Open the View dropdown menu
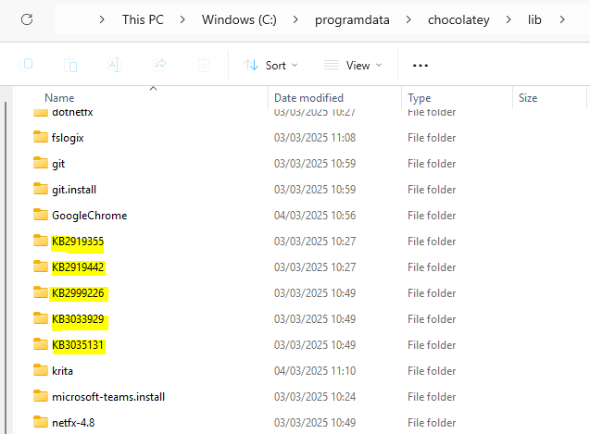Screen dimensions: 590x434 [352, 66]
